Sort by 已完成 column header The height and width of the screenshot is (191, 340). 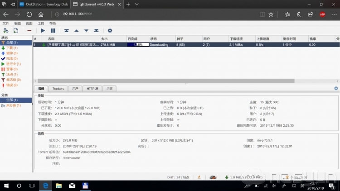coord(138,39)
